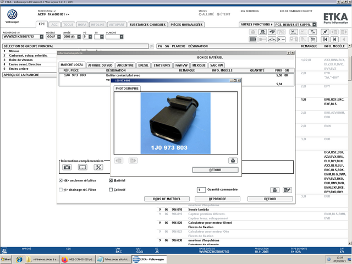The image size is (352, 264).
Task: Click the Quantité commandée input field
Action: (x=201, y=190)
